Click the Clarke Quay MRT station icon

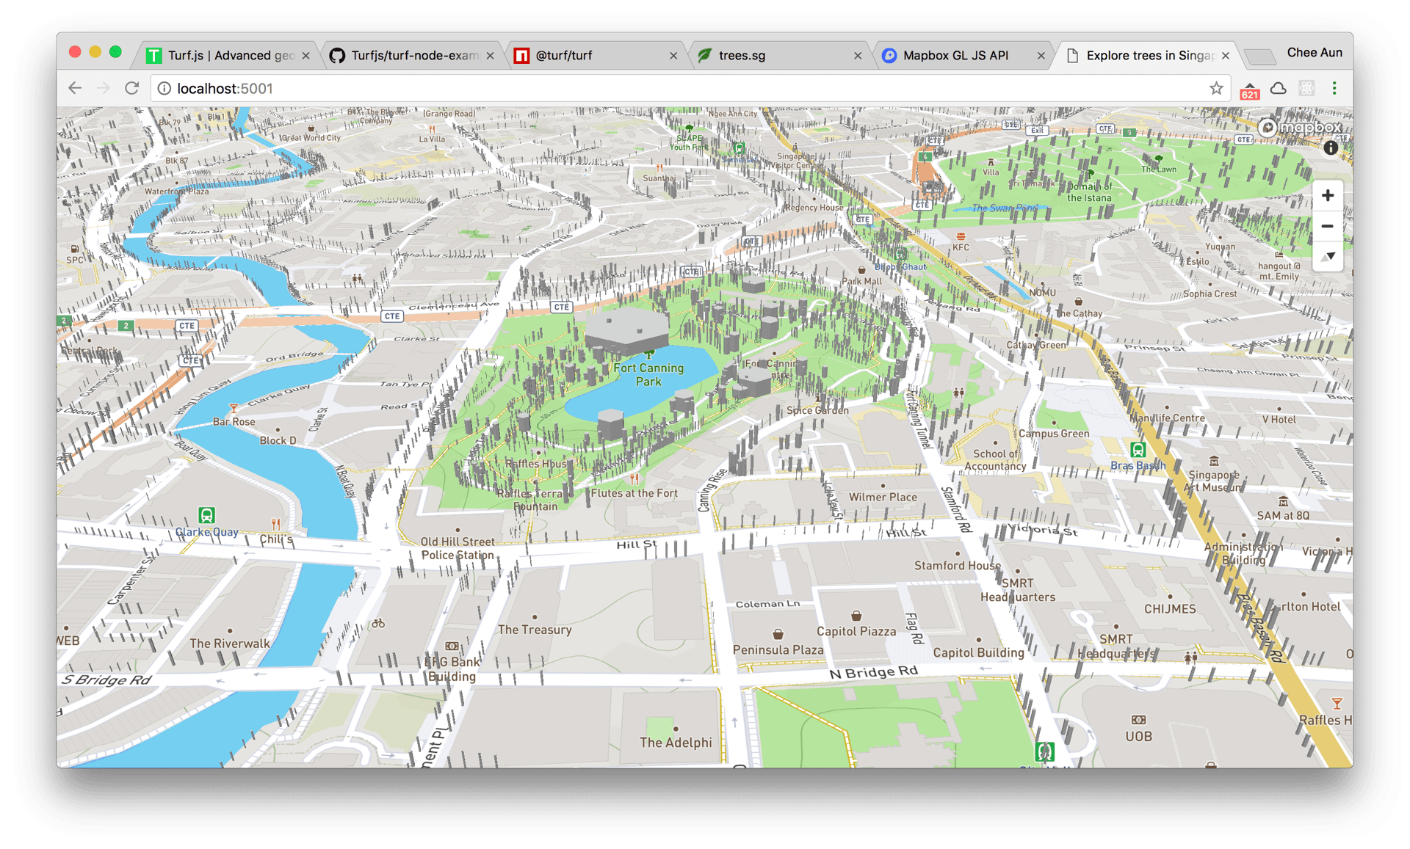coord(207,515)
